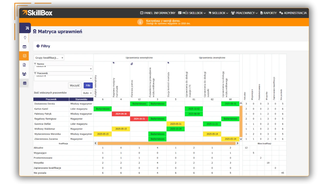Click the wrench tools icon in the sidebar

pos(27,28)
